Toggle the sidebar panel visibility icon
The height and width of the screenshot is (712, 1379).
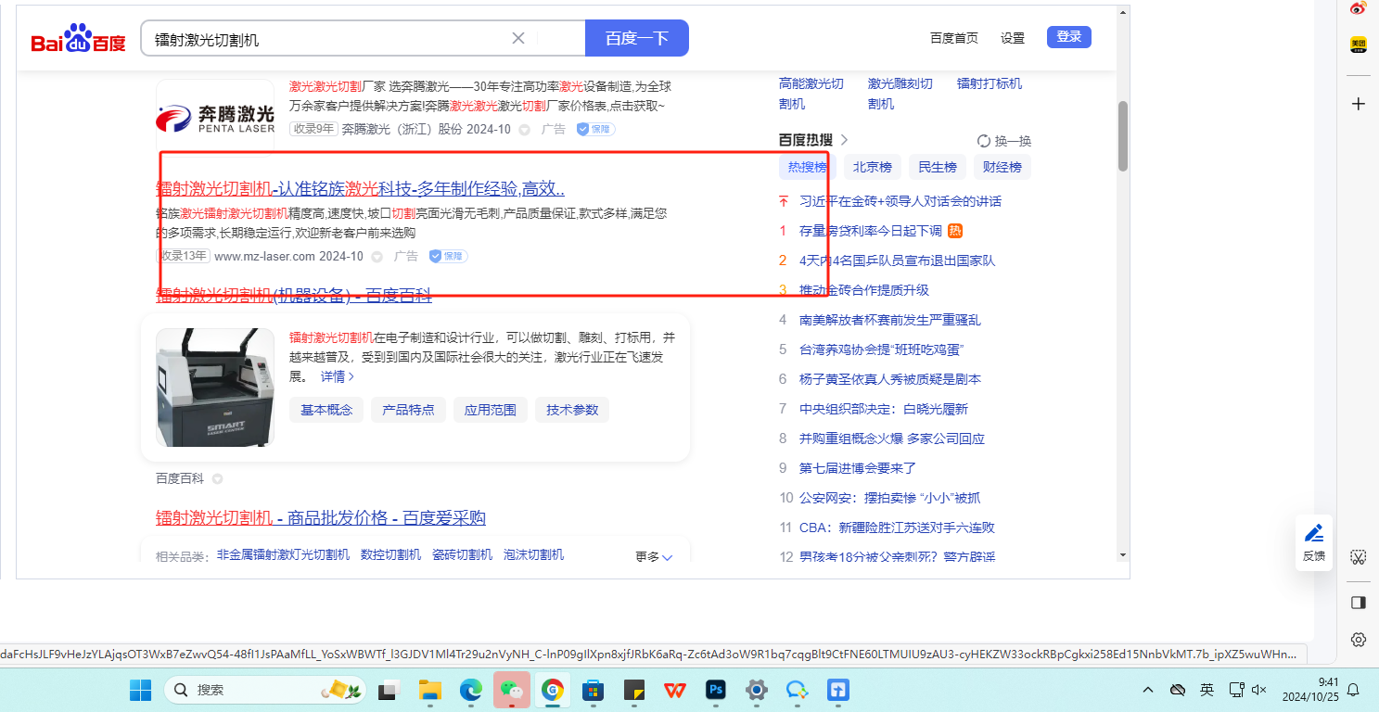pyautogui.click(x=1358, y=603)
